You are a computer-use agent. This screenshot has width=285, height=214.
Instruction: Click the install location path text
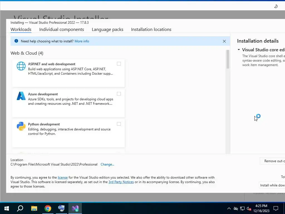coord(54,164)
